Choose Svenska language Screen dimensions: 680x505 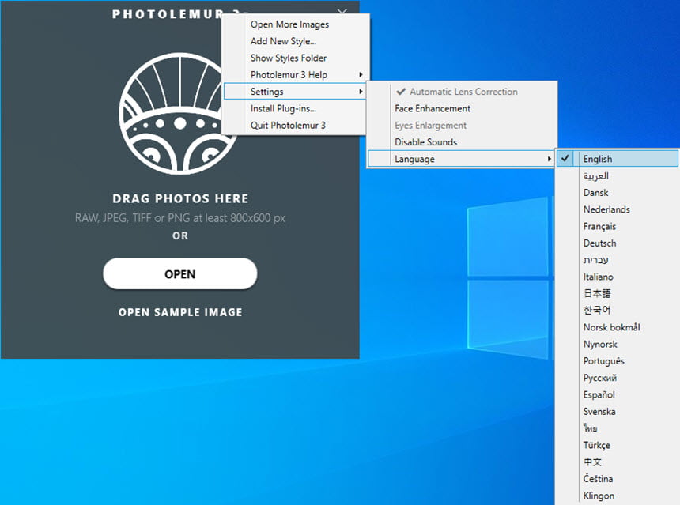tap(617, 412)
